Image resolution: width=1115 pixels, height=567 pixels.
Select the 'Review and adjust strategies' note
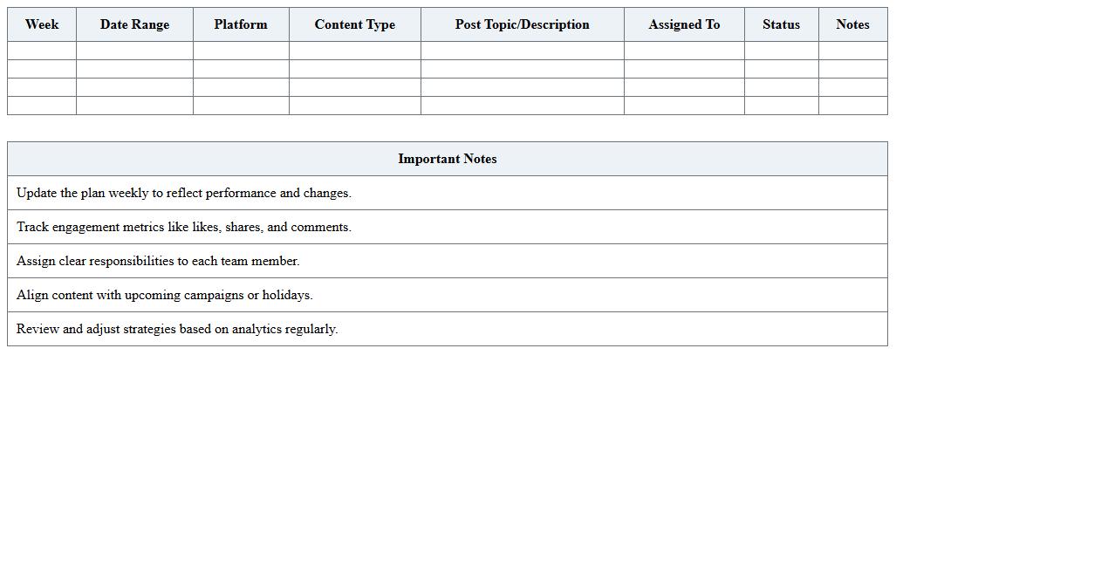[177, 329]
